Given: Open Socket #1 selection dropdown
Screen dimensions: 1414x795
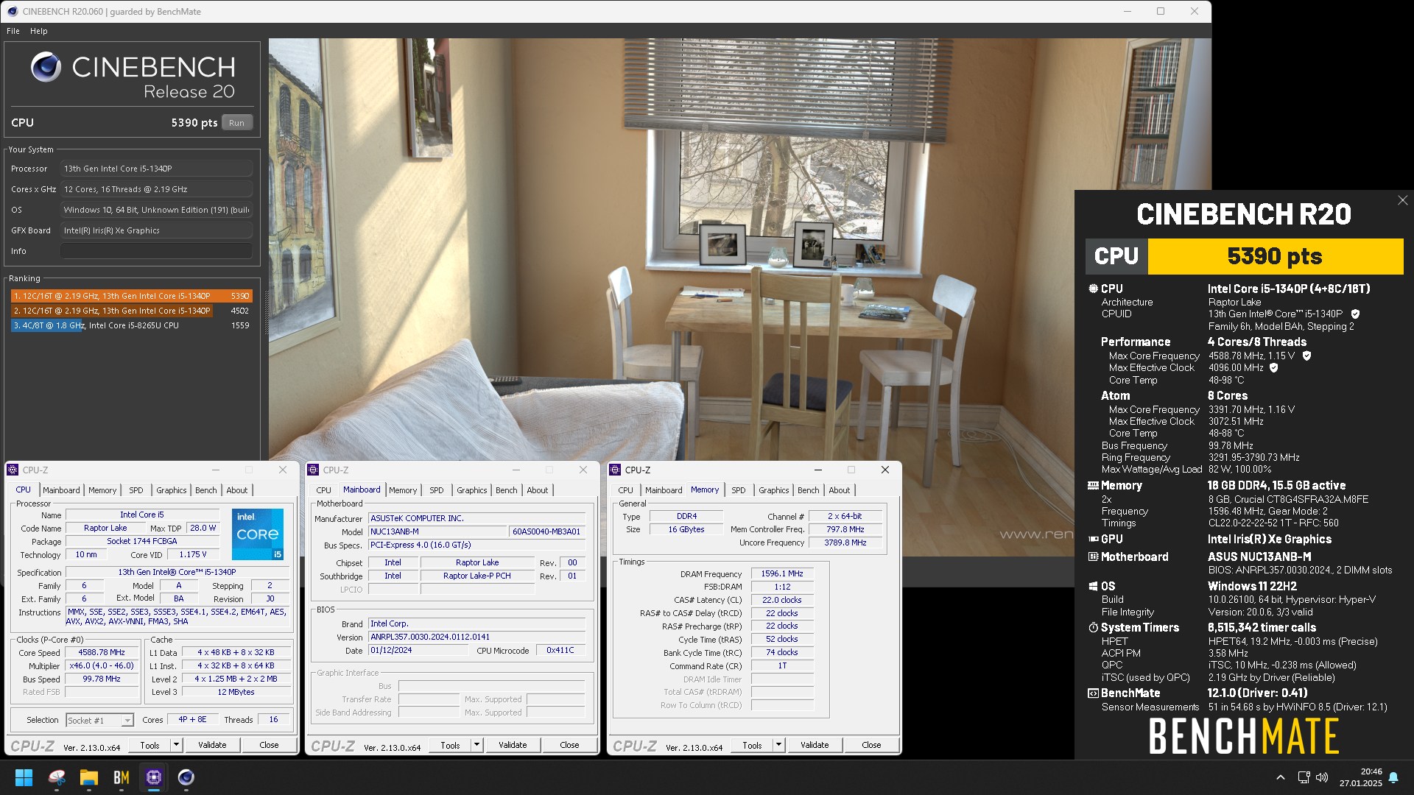Looking at the screenshot, I should (100, 720).
